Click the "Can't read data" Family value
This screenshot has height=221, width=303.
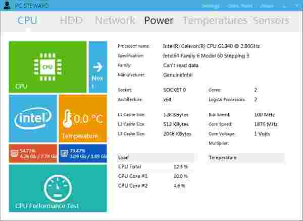(x=181, y=65)
